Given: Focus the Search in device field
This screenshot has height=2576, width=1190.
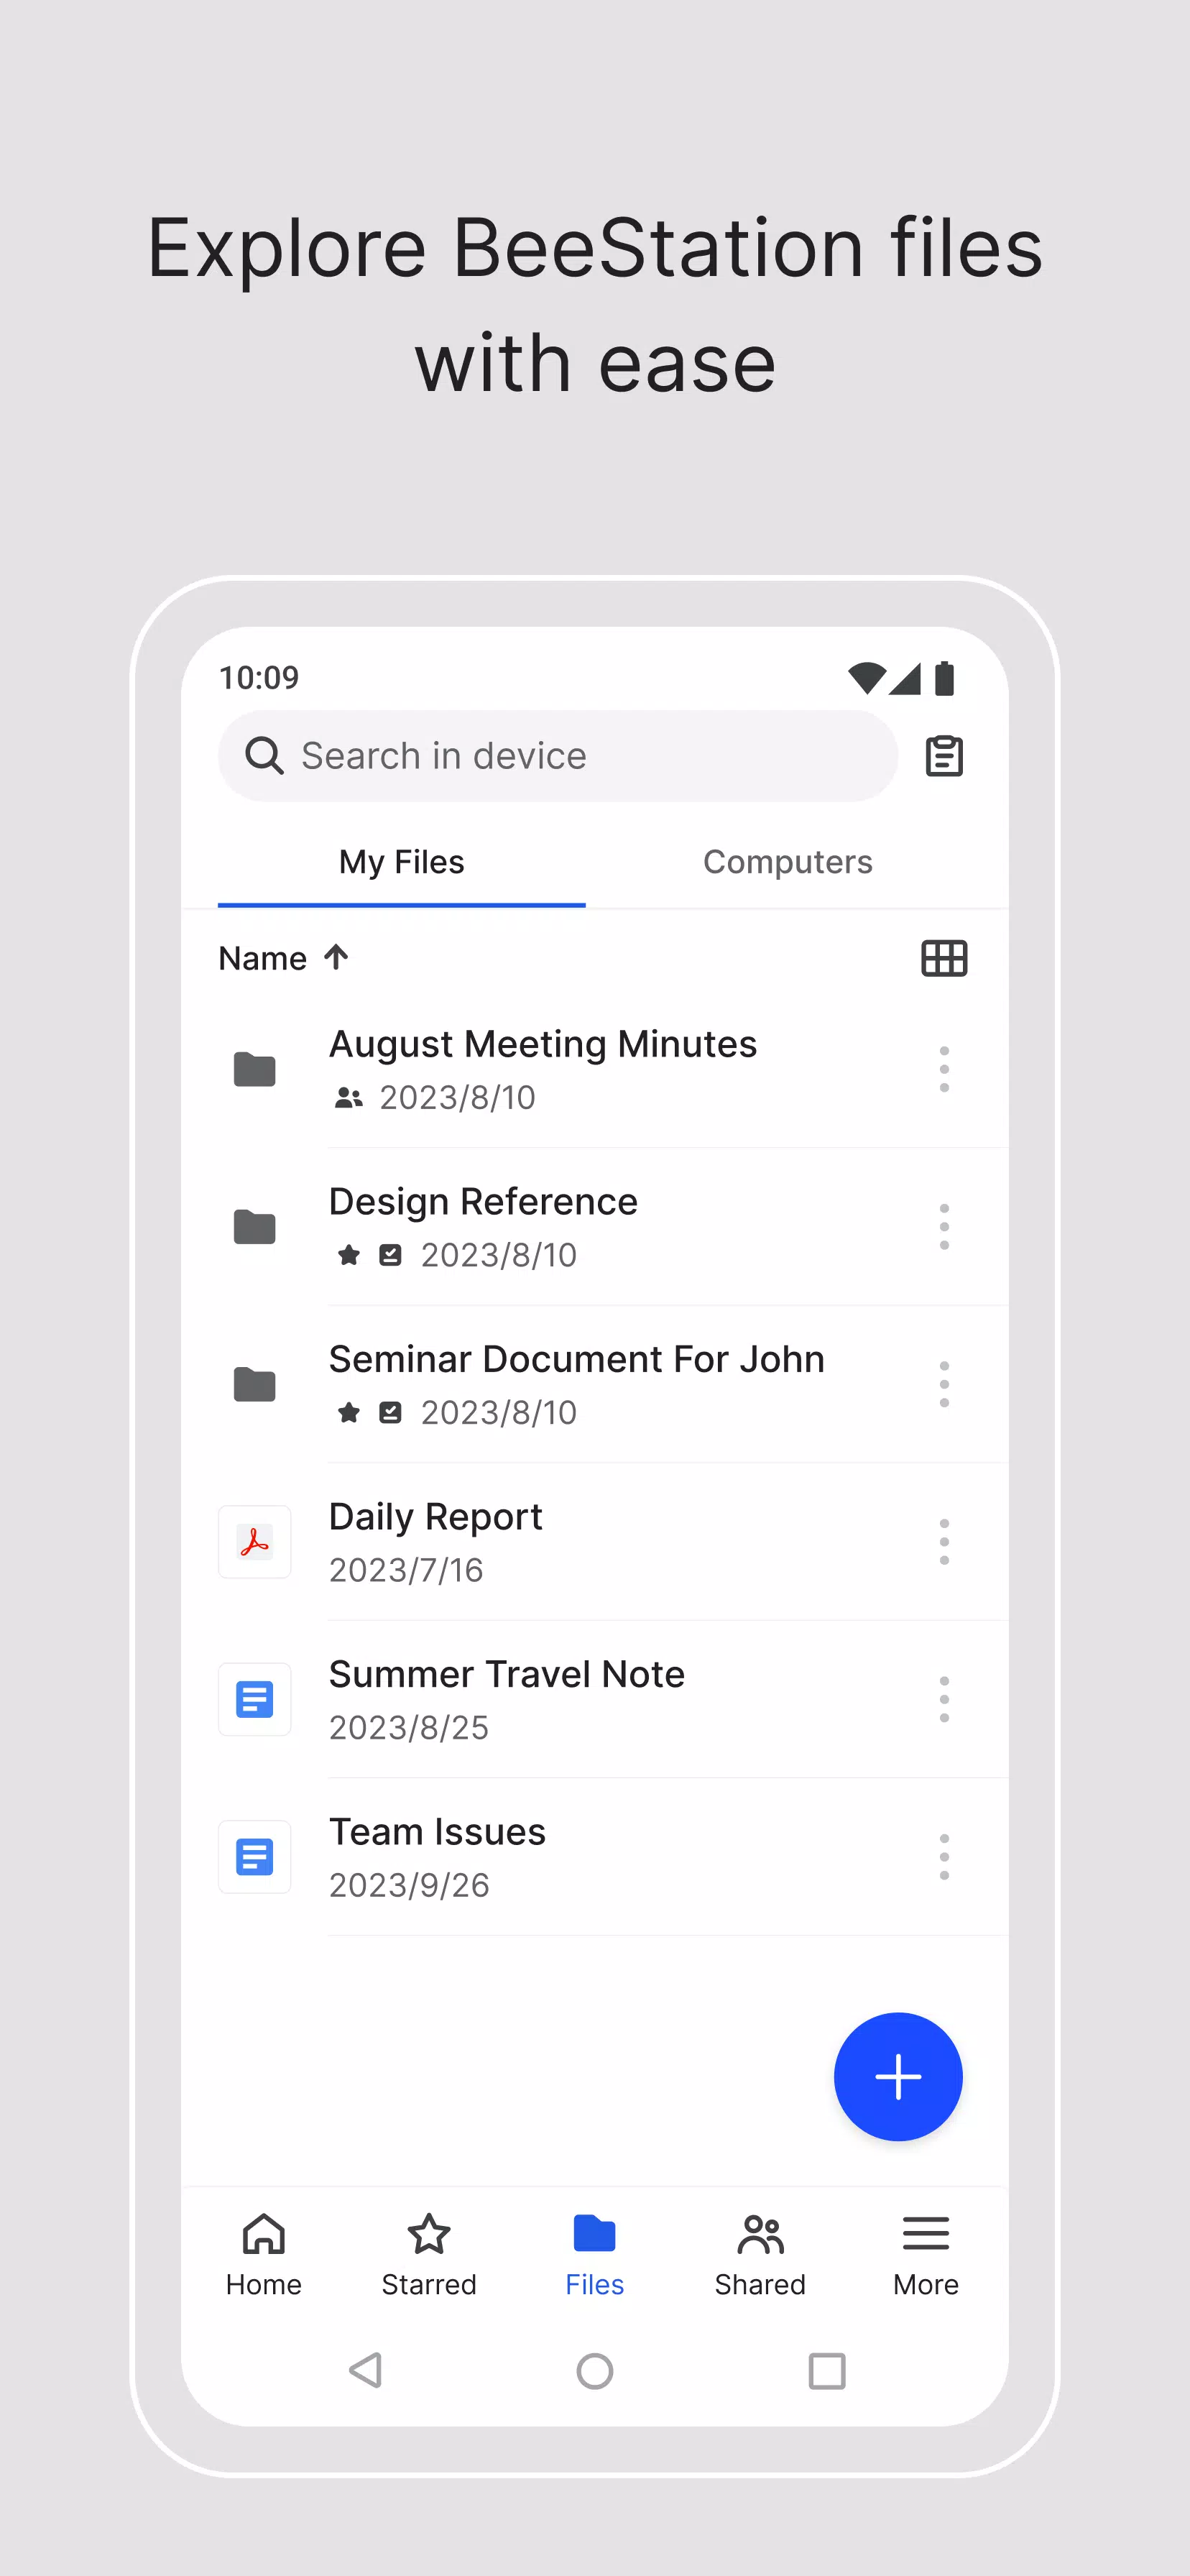Looking at the screenshot, I should 558,756.
